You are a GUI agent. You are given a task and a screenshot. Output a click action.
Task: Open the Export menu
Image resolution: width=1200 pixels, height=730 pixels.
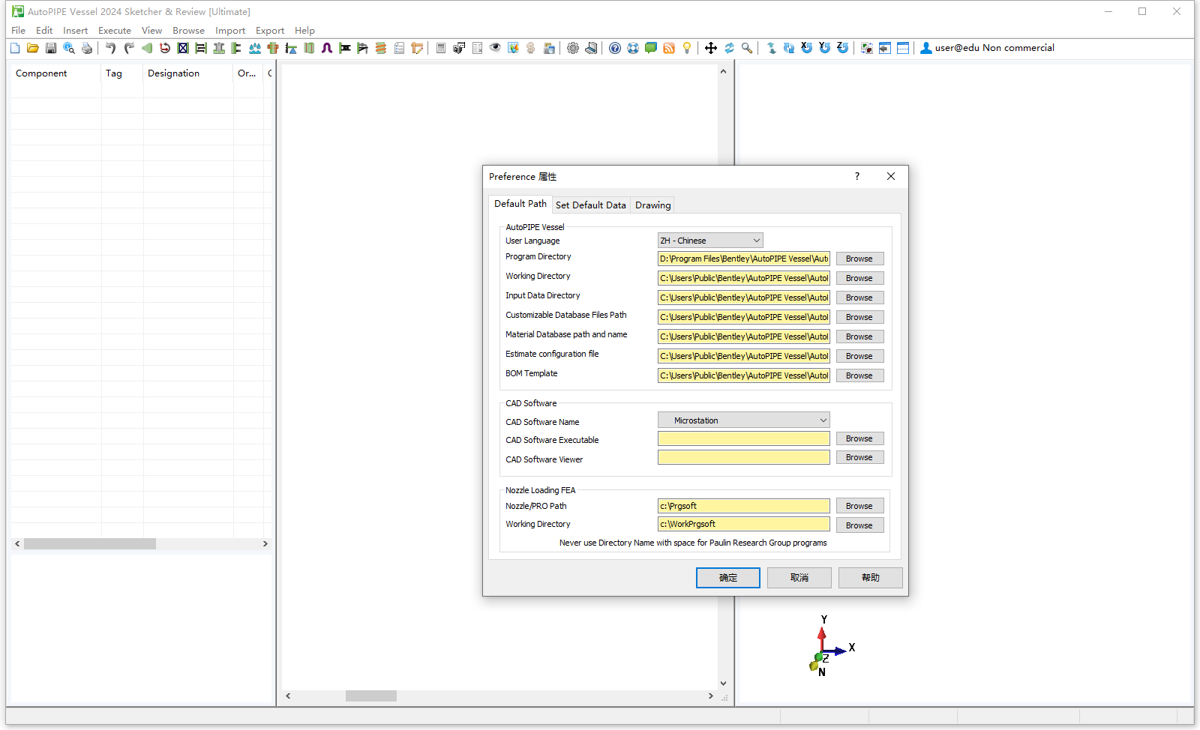click(270, 31)
